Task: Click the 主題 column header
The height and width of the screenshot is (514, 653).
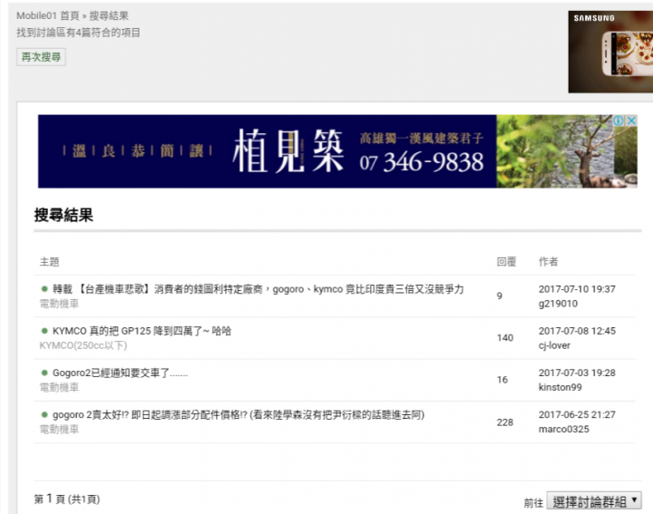Action: 50,262
